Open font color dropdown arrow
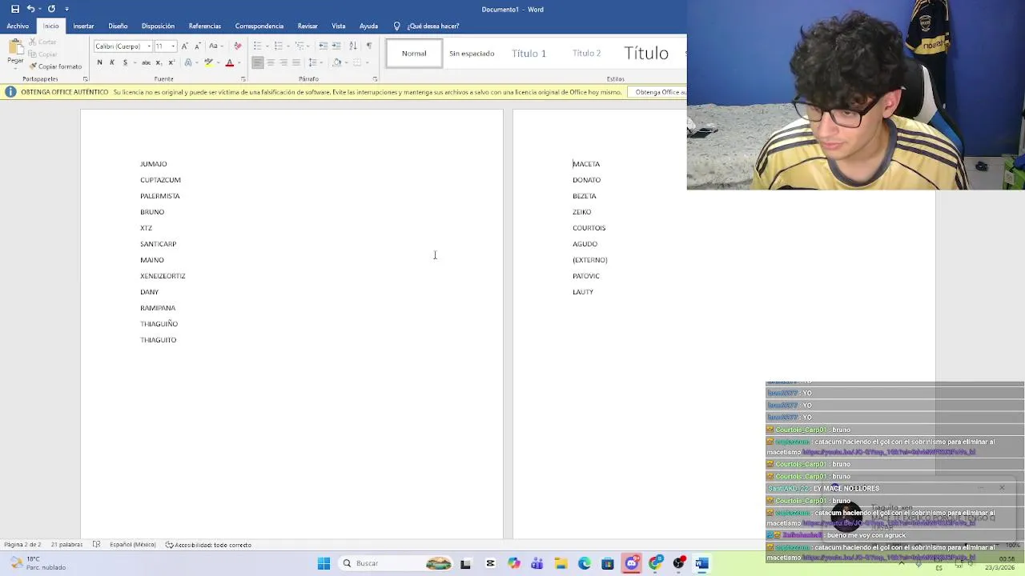This screenshot has width=1025, height=576. pyautogui.click(x=241, y=62)
